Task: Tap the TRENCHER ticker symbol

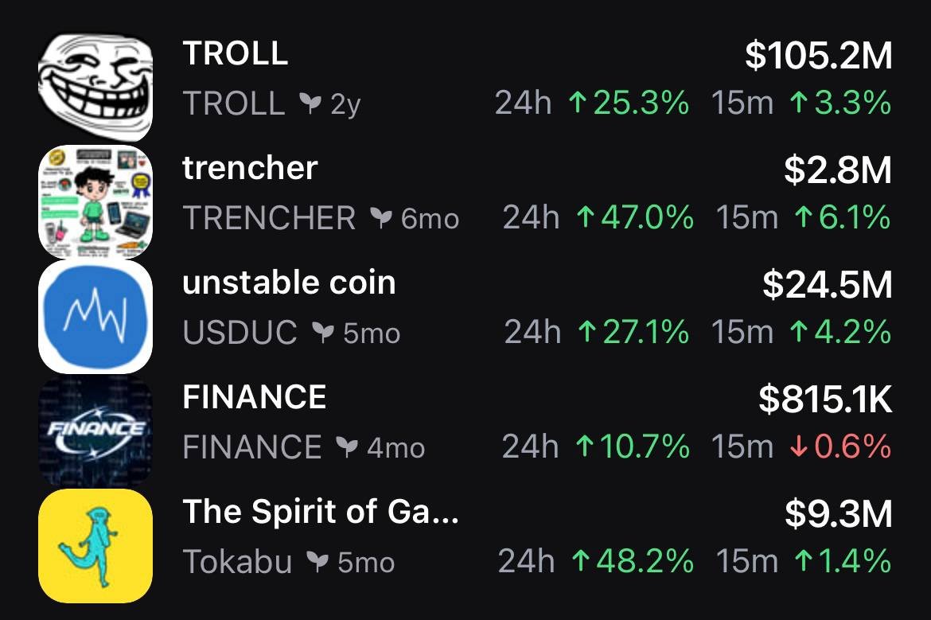Action: click(x=269, y=218)
